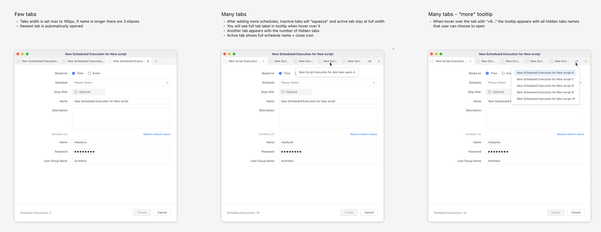This screenshot has width=601, height=232.
Task: Click the calendar icon in the Few tabs window's Stop after field
Action: pyautogui.click(x=76, y=92)
